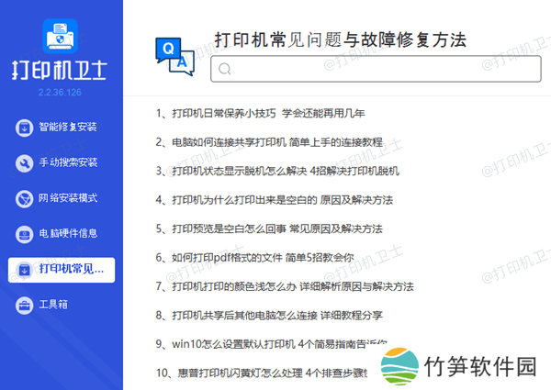The width and height of the screenshot is (551, 390).
Task: Click the 打印机常见问题 sidebar icon
Action: point(24,269)
